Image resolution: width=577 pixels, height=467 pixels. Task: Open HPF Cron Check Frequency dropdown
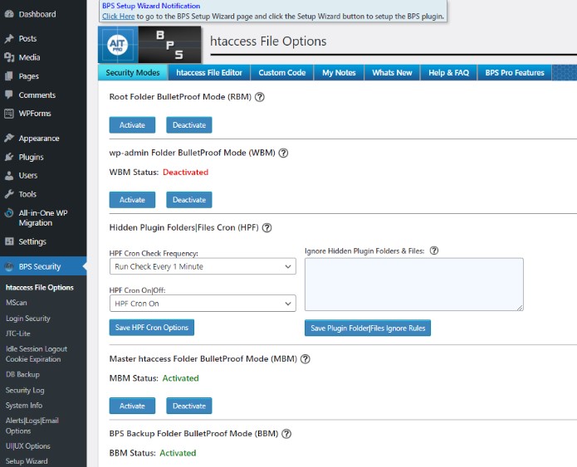[x=203, y=266]
